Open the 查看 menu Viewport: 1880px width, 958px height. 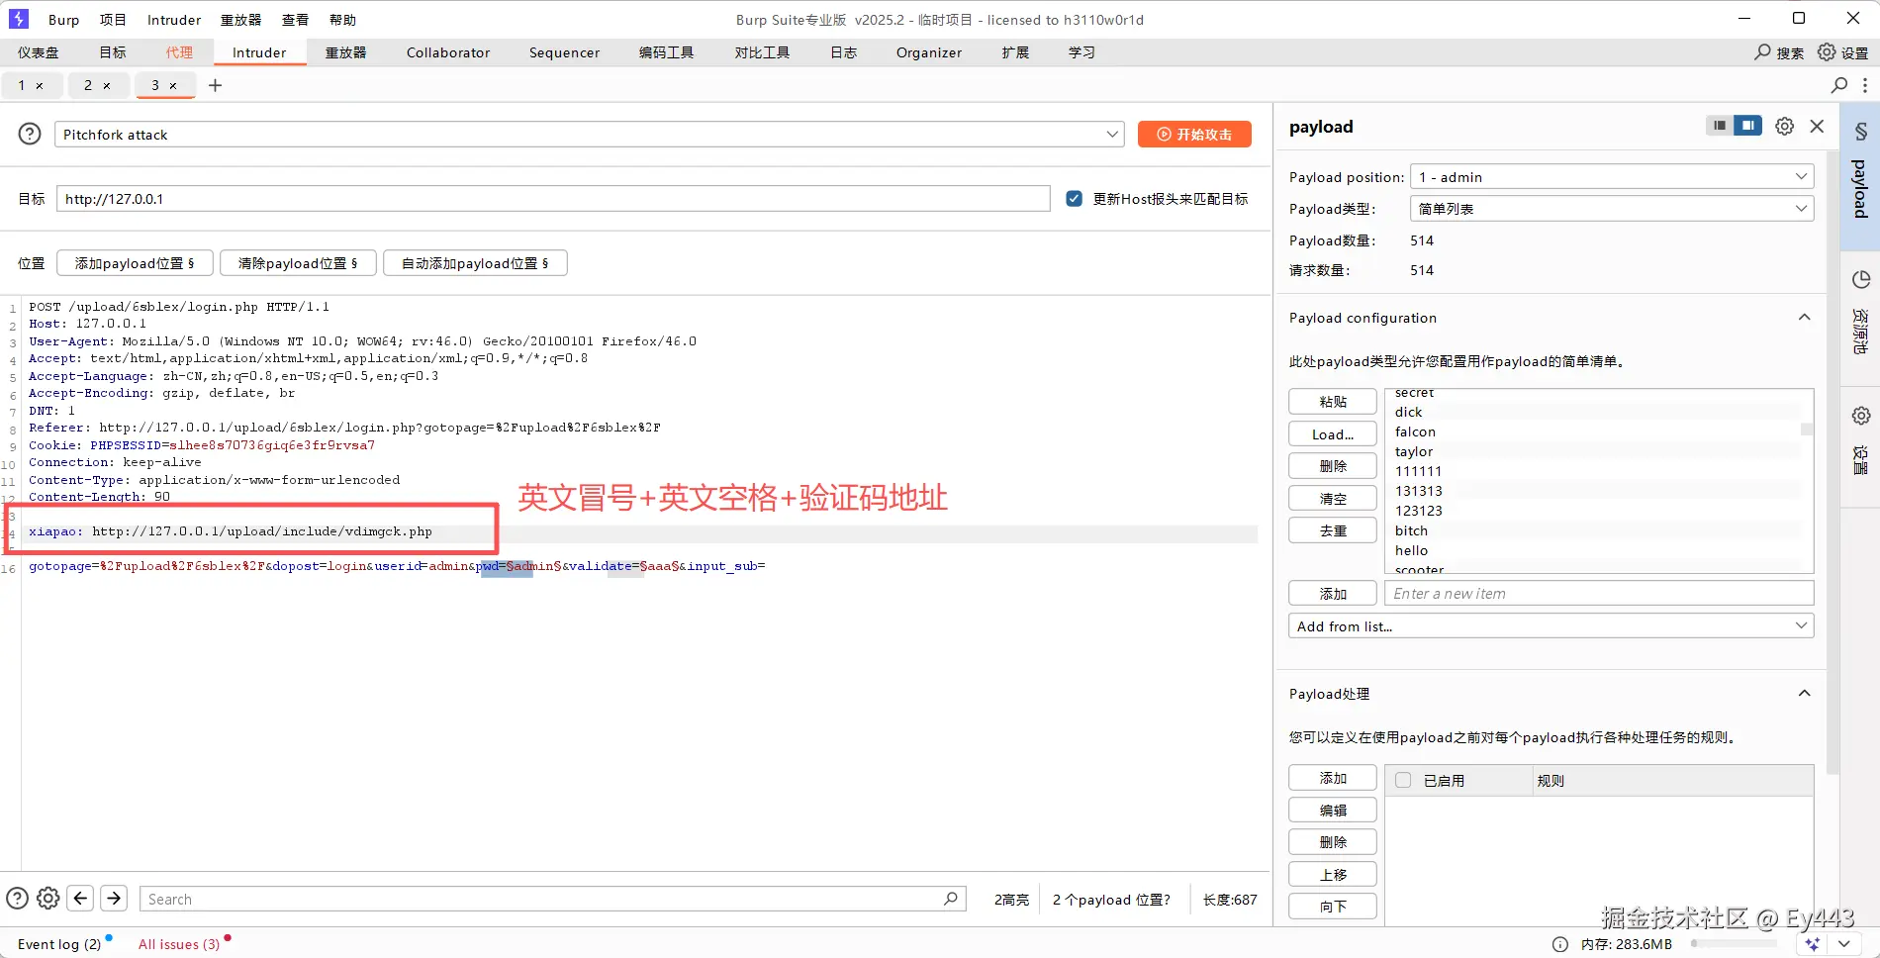(x=295, y=20)
